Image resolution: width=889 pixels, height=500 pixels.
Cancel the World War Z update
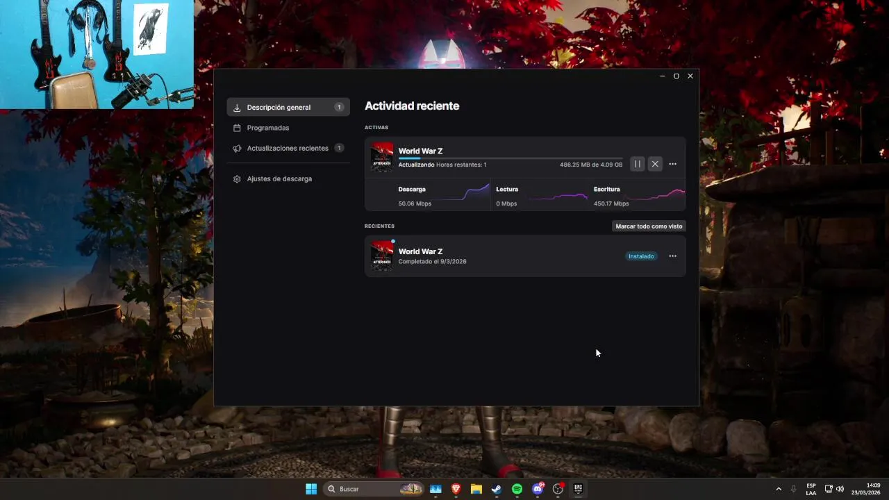click(655, 164)
